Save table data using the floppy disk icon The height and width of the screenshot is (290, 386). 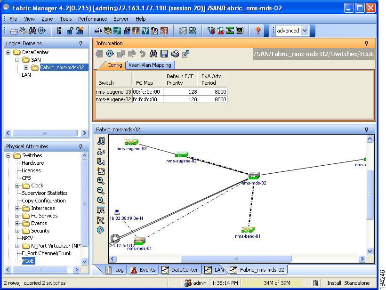pos(163,53)
